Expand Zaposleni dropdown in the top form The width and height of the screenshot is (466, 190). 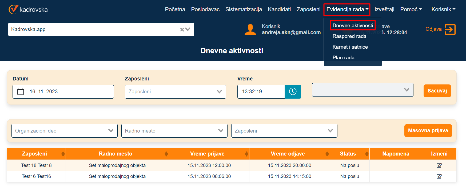click(x=175, y=92)
